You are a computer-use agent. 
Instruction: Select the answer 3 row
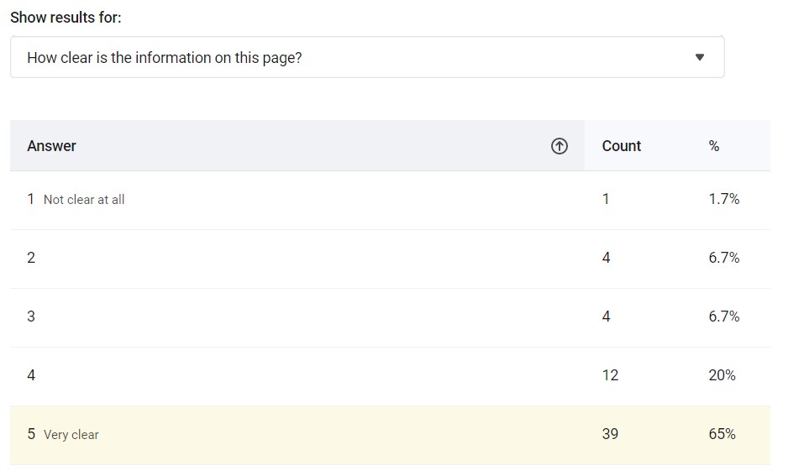pyautogui.click(x=390, y=317)
